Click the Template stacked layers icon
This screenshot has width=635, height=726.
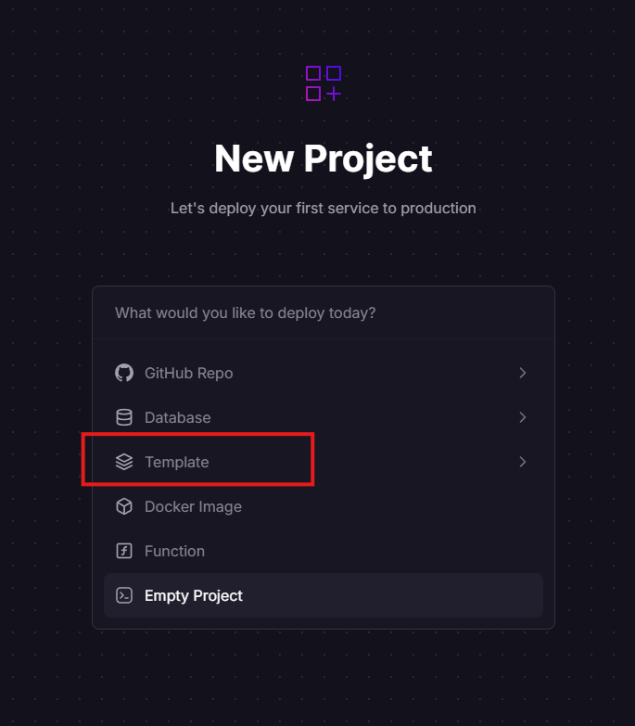click(x=124, y=462)
